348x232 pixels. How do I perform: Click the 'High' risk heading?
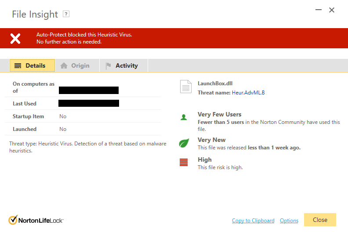[x=205, y=159]
